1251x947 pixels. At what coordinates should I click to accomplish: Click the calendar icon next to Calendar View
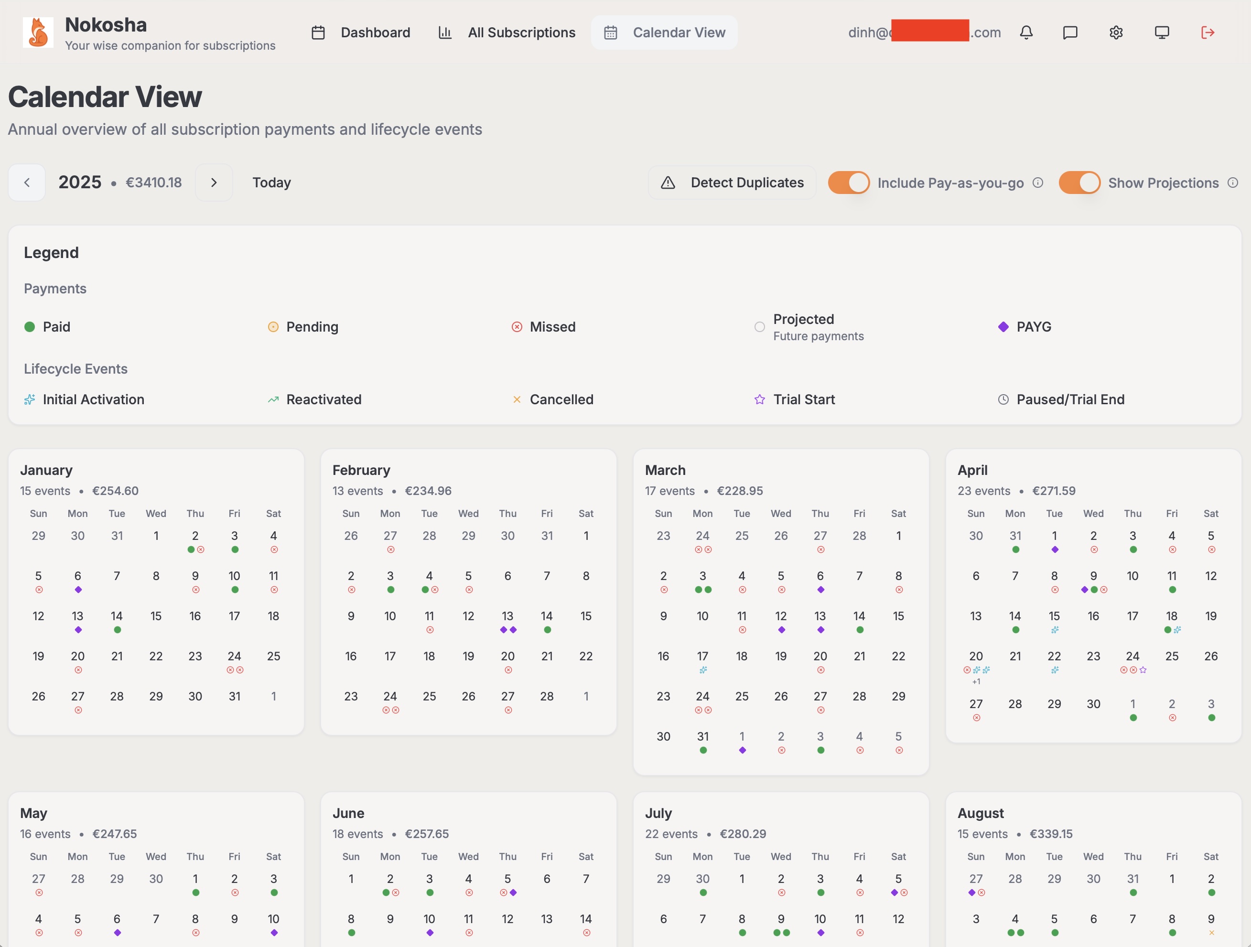pyautogui.click(x=610, y=32)
